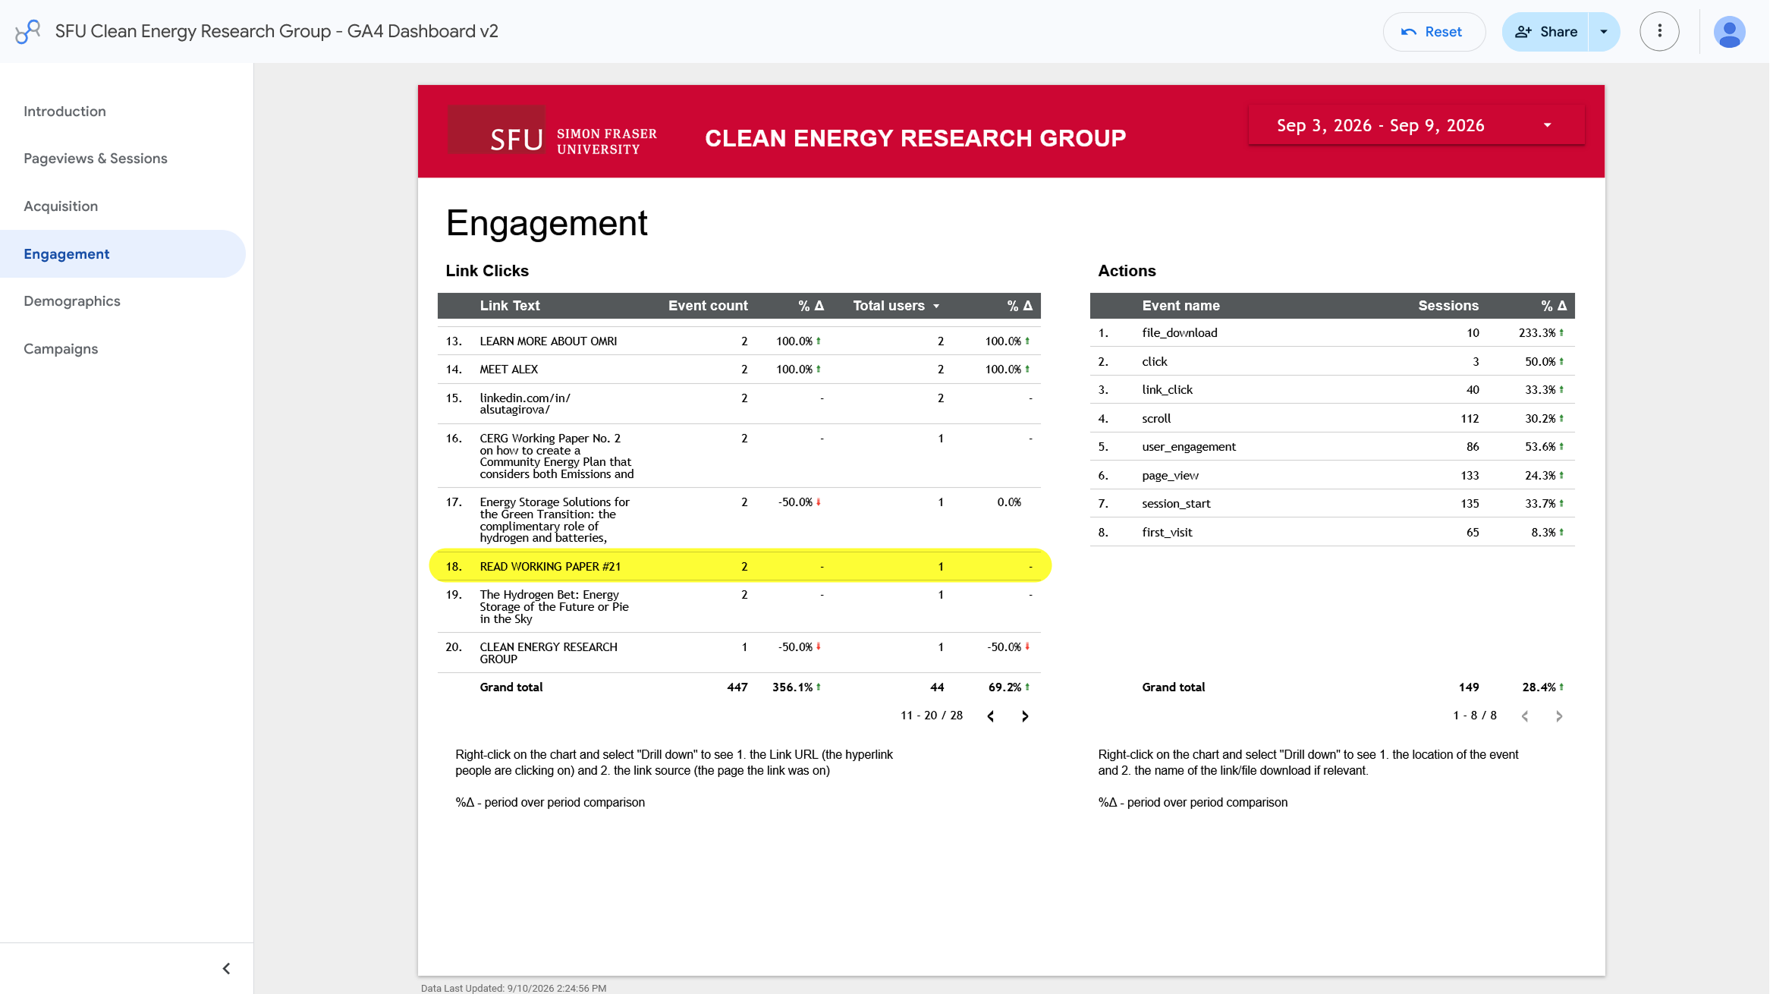Reset the report filters
This screenshot has height=994, width=1770.
(1433, 31)
